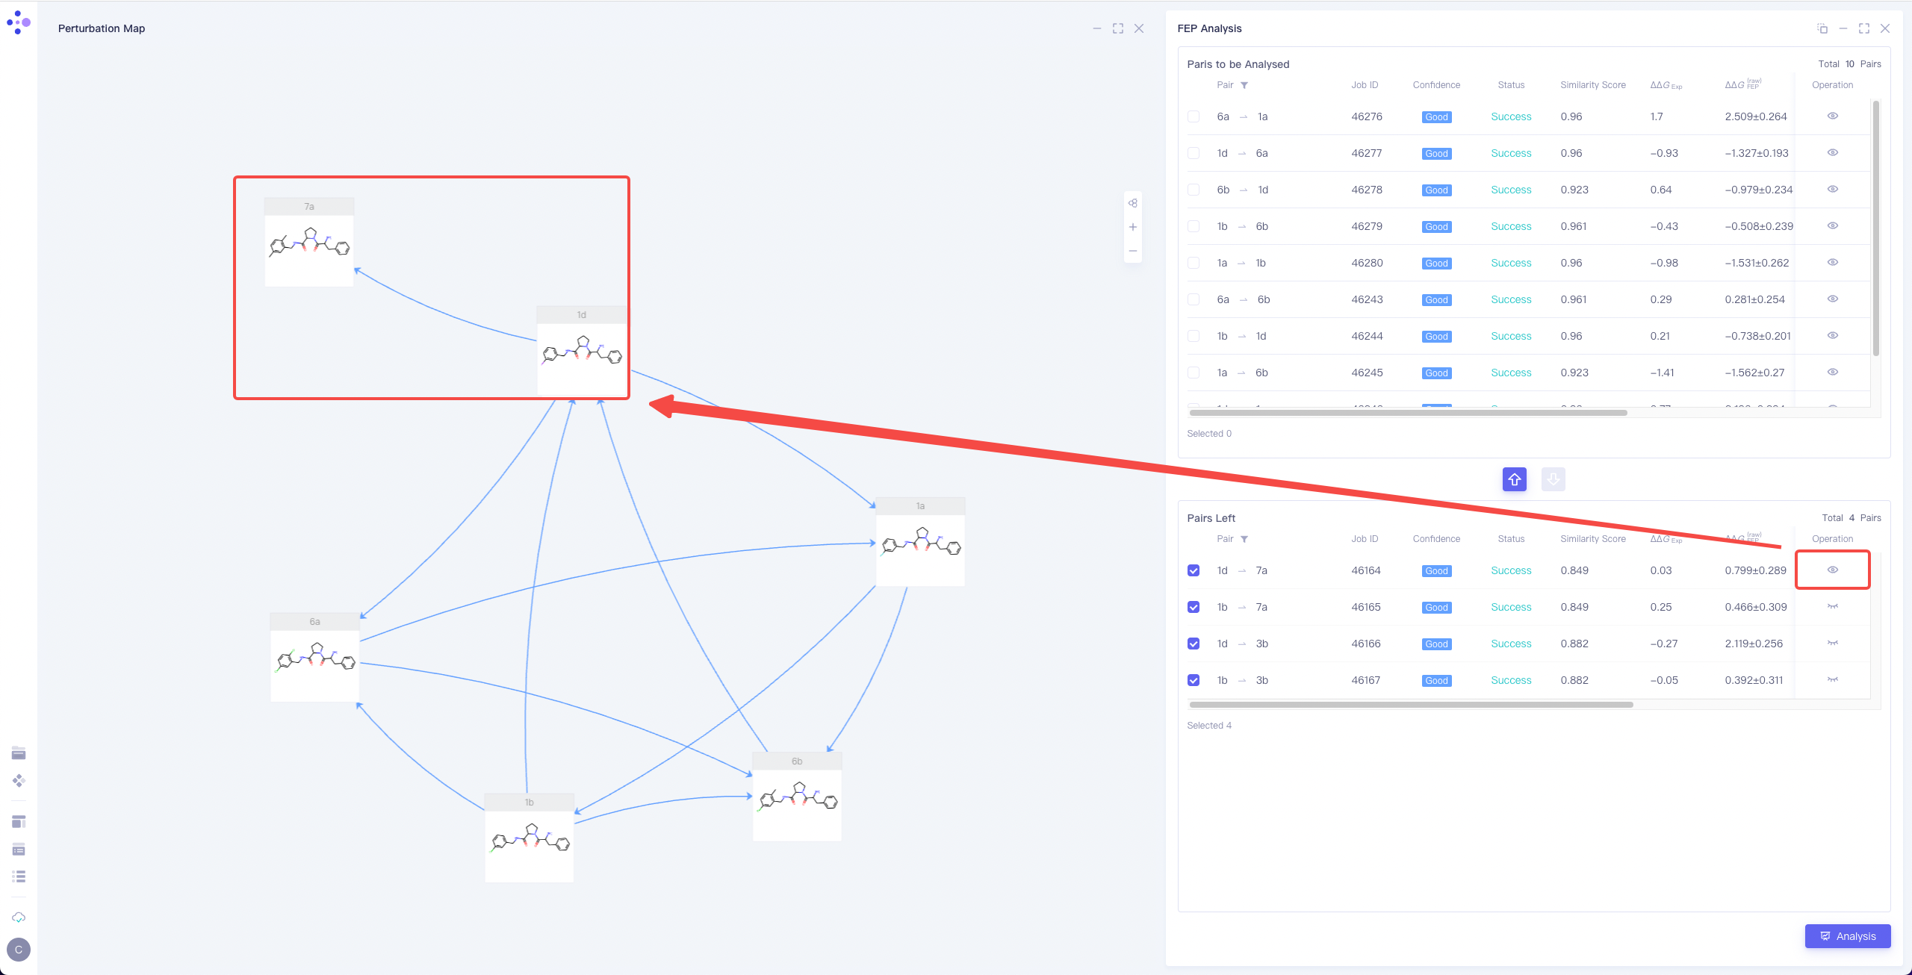This screenshot has width=1912, height=975.
Task: Click the detach window icon in FEP Analysis
Action: pos(1822,28)
